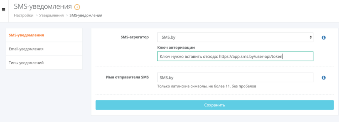
Task: Click the SMS-агрегатор label
Action: coord(135,37)
